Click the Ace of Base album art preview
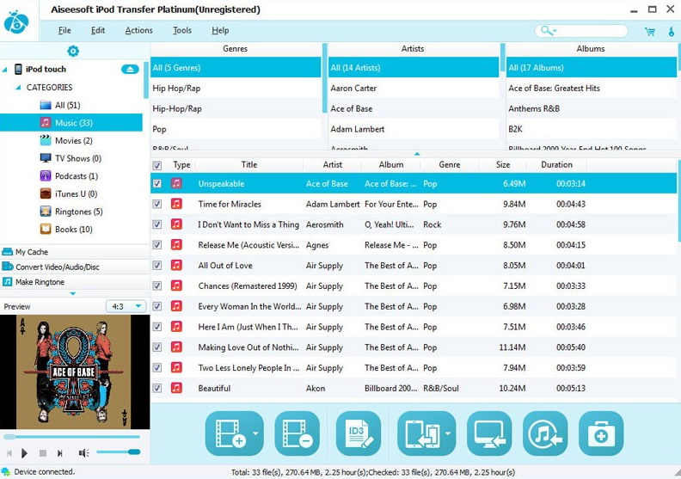This screenshot has width=681, height=479. pyautogui.click(x=75, y=372)
